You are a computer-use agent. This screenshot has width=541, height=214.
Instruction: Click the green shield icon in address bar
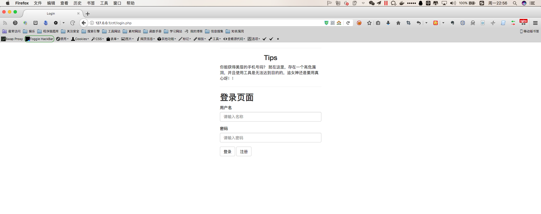[x=326, y=23]
